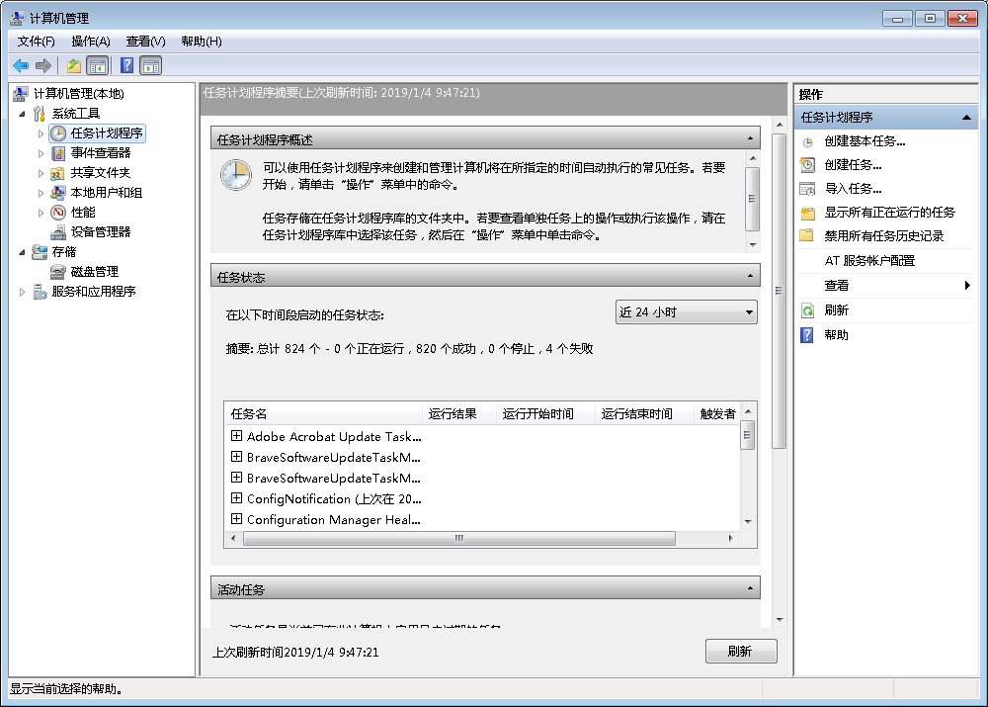Viewport: 988px width, 707px height.
Task: Click the 创建任务 clock icon in actions pane
Action: [808, 165]
